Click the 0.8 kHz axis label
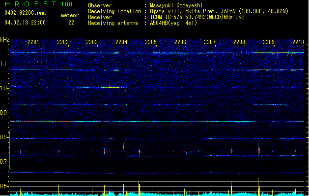309x196 pixels. click(x=4, y=137)
